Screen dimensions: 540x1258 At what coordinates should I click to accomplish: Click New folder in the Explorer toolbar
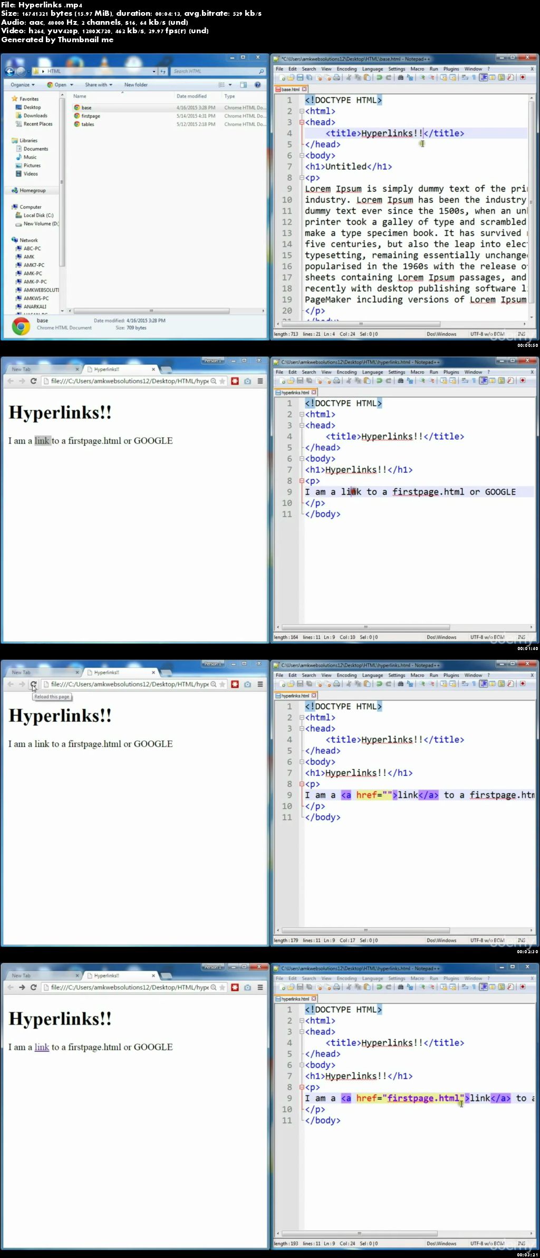136,85
